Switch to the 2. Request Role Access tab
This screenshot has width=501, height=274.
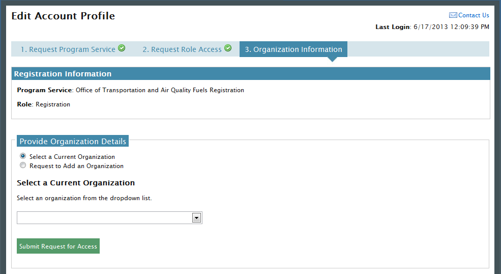click(x=182, y=49)
